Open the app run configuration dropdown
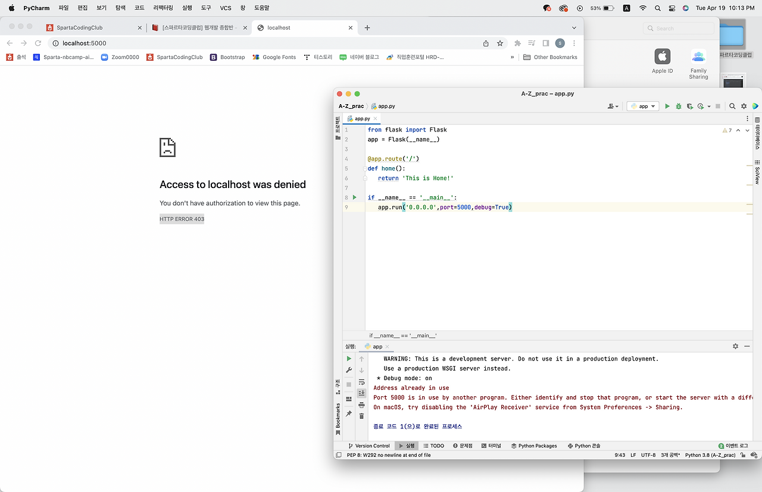762x492 pixels. [643, 106]
